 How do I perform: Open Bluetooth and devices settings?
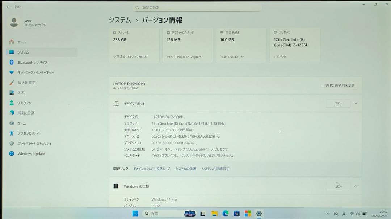tap(42, 62)
